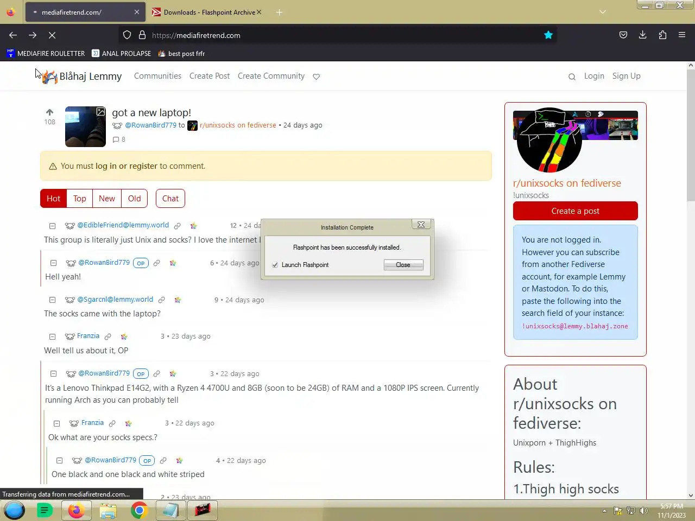
Task: Switch to Chat comment view
Action: 170,199
